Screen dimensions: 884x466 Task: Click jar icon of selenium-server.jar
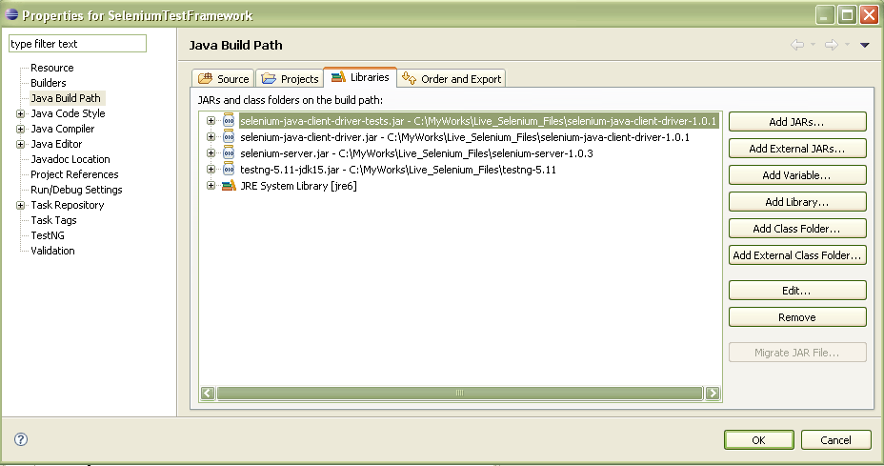pos(229,152)
